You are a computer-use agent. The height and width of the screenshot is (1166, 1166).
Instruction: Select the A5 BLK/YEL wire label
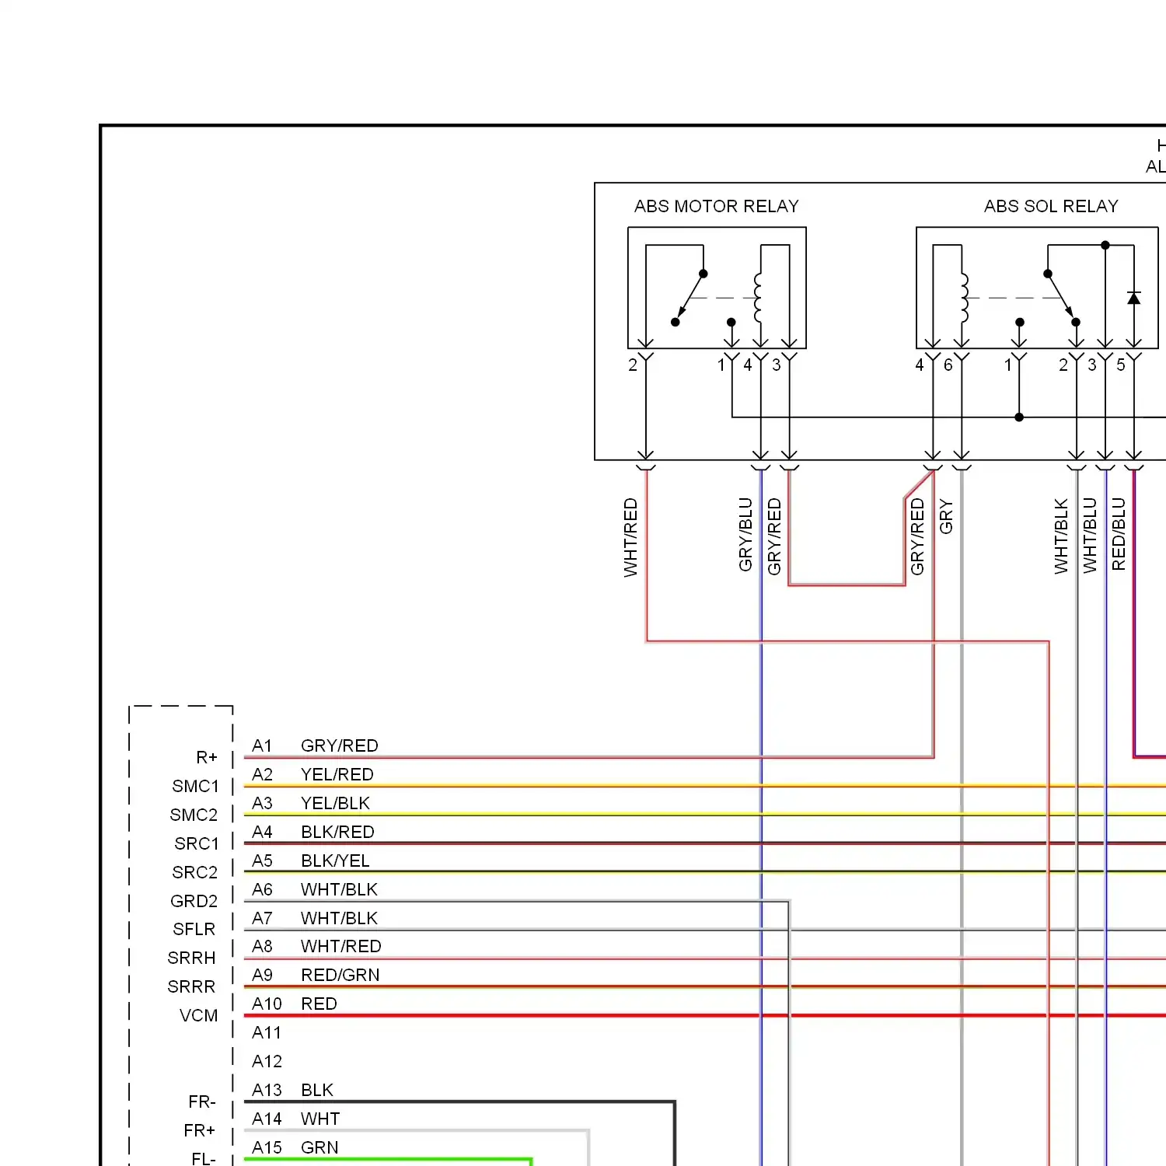[311, 861]
